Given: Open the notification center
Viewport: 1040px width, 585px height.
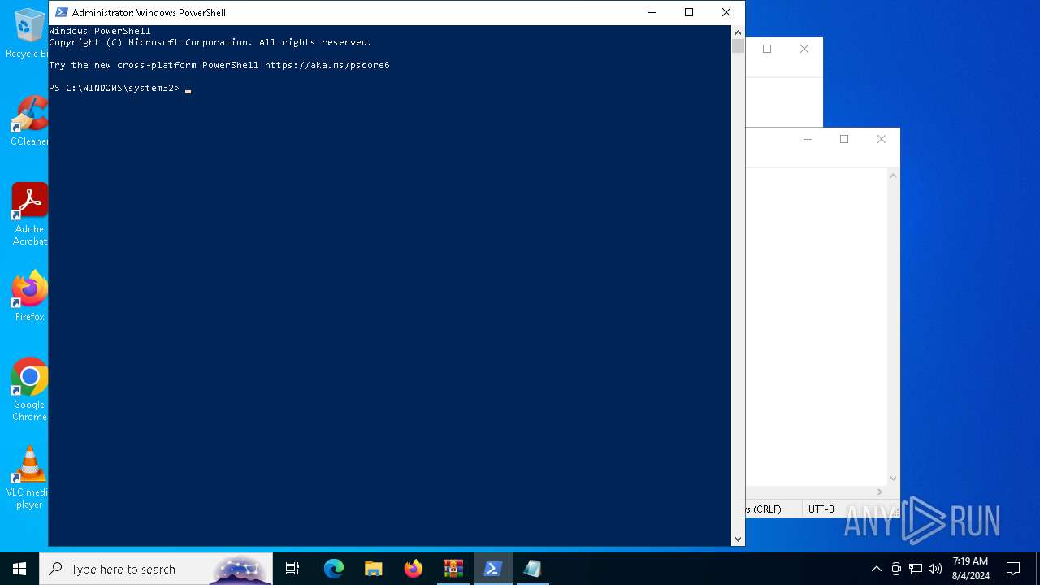Looking at the screenshot, I should click(1013, 569).
